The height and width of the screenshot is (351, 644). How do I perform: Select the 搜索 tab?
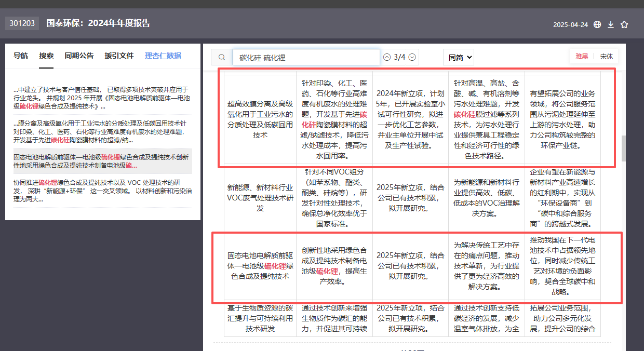coord(46,56)
